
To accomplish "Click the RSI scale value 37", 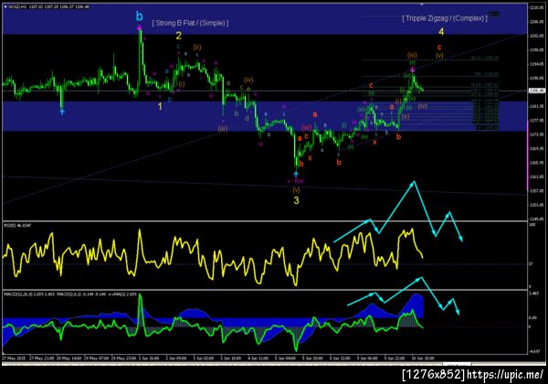I will pyautogui.click(x=531, y=263).
